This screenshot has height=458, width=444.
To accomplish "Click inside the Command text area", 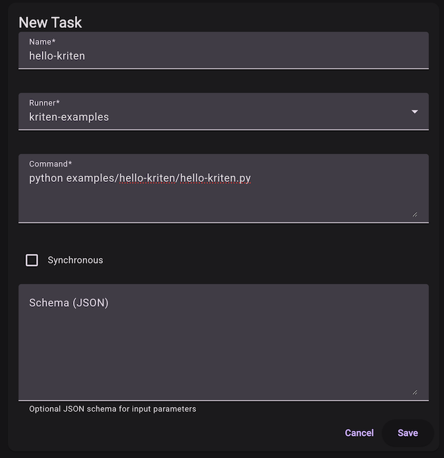I will click(x=224, y=189).
